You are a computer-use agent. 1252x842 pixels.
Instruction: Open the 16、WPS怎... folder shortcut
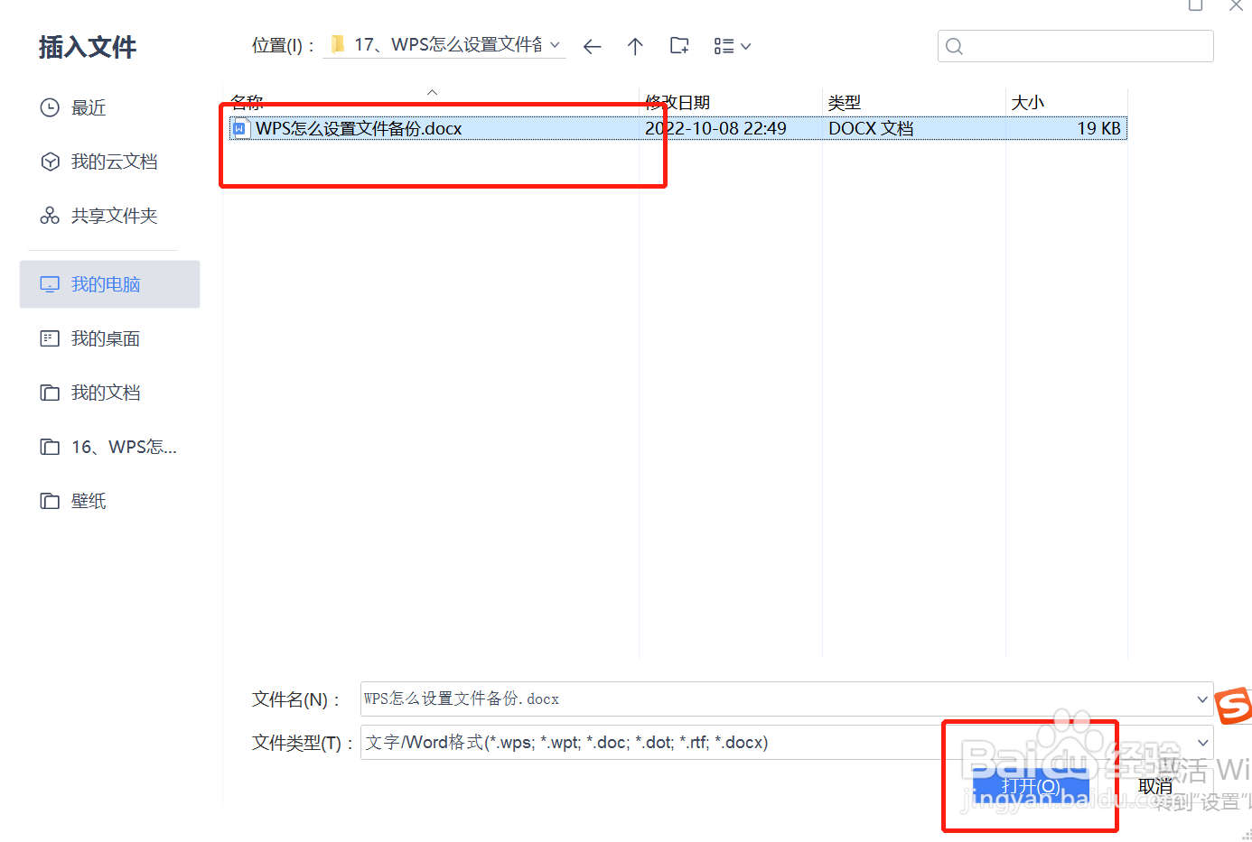109,447
